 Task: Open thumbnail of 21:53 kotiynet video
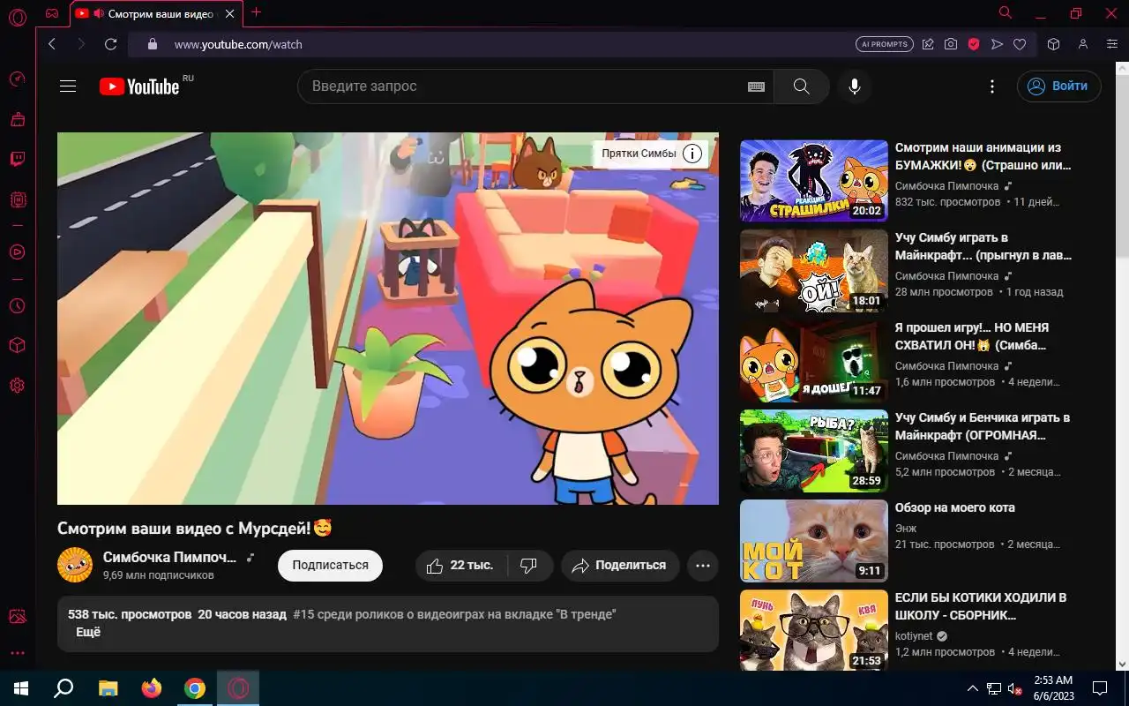coord(814,630)
